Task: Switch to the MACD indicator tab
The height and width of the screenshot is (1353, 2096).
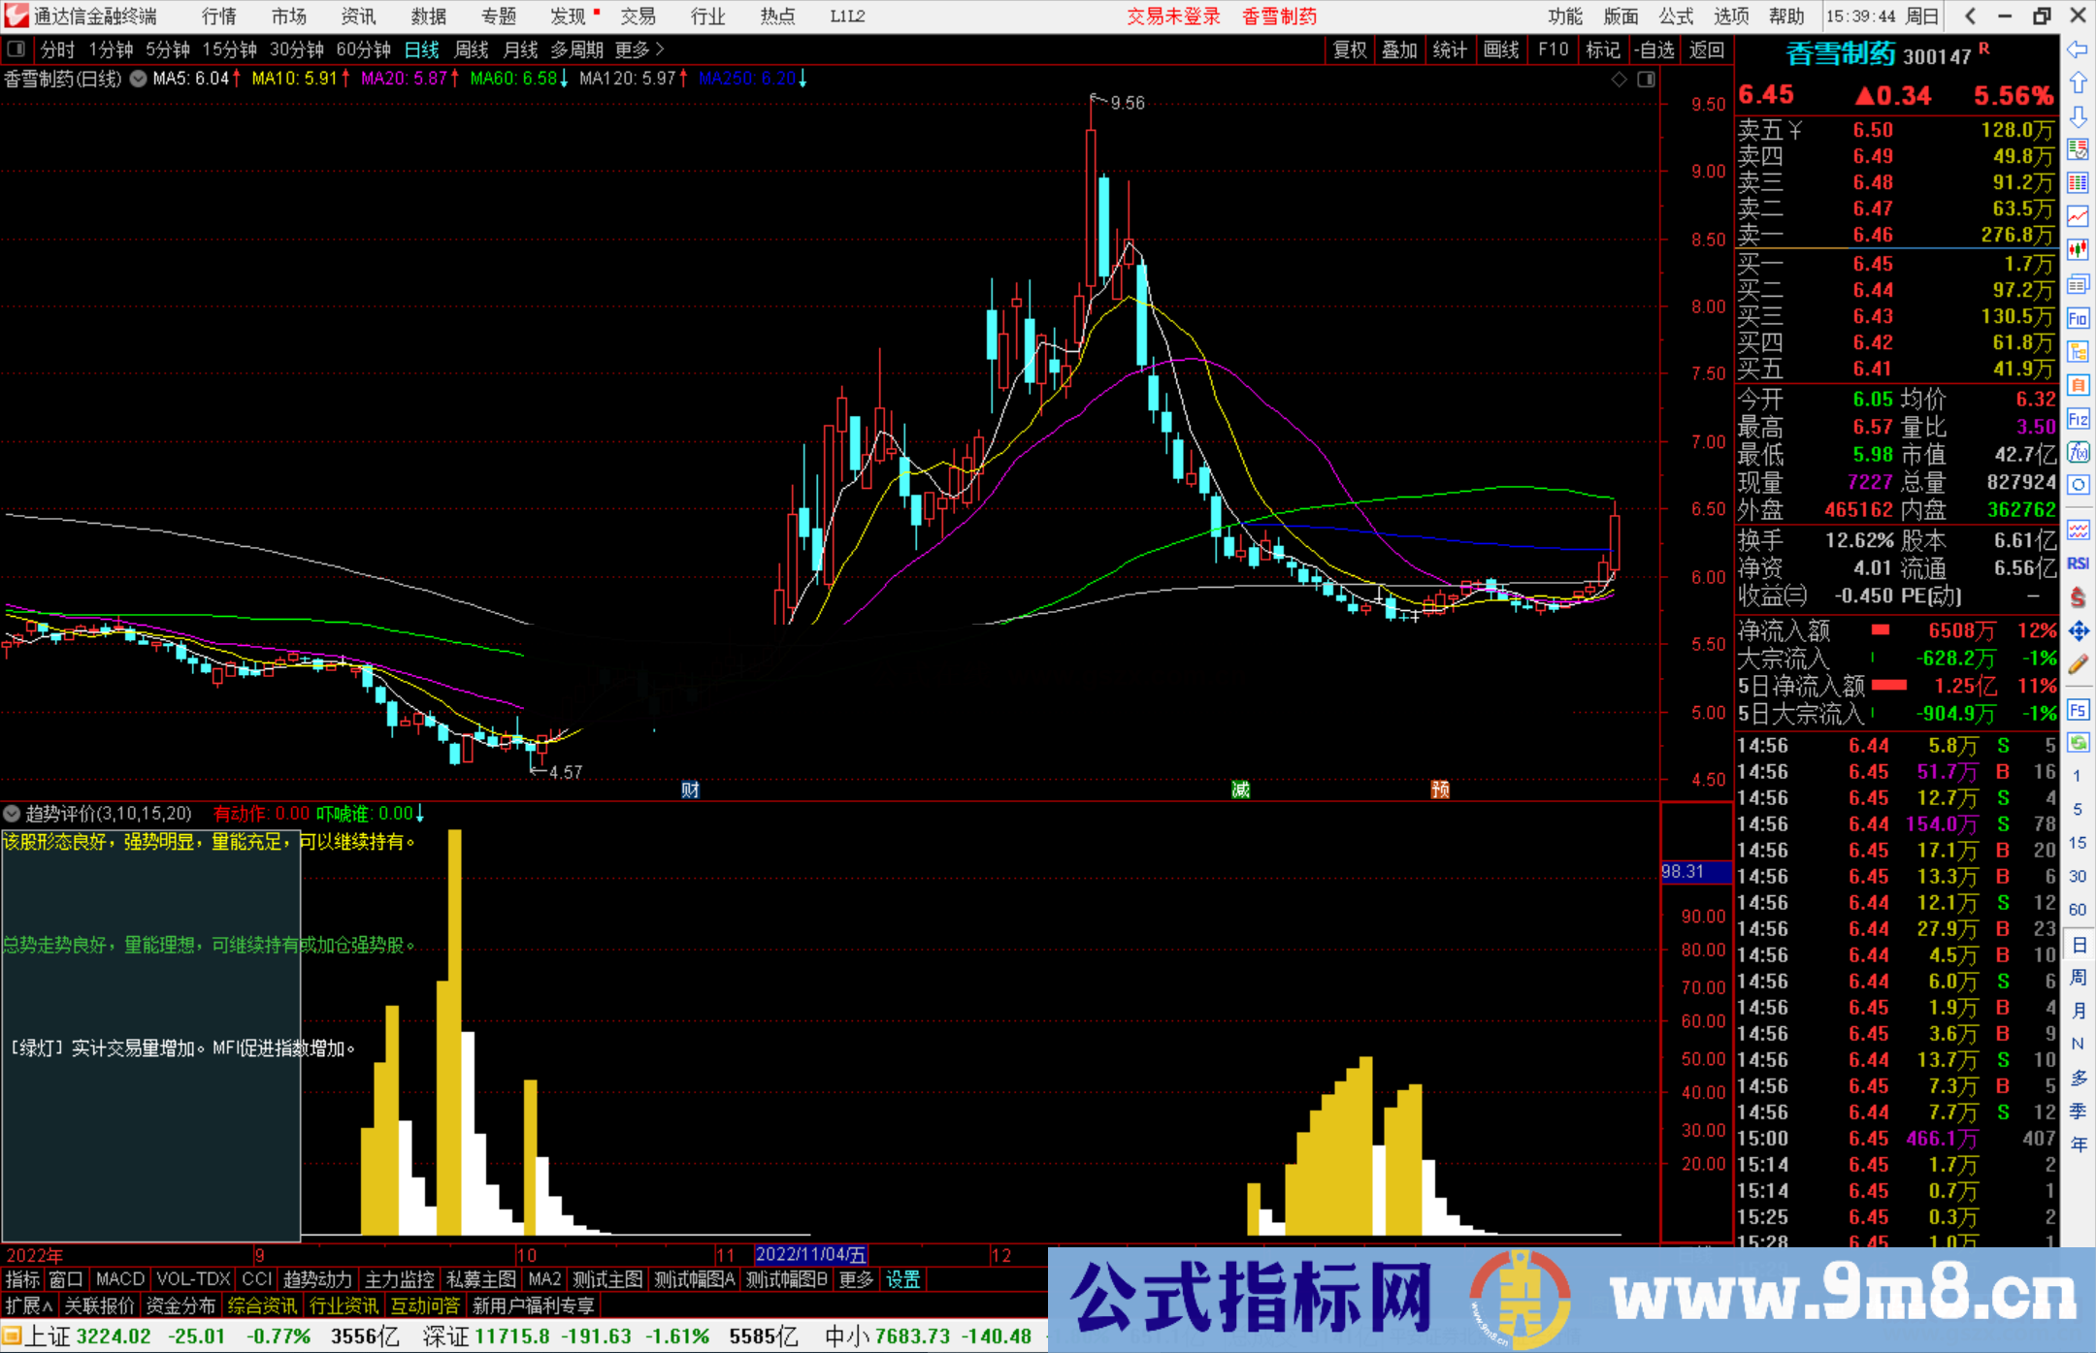Action: coord(119,1279)
